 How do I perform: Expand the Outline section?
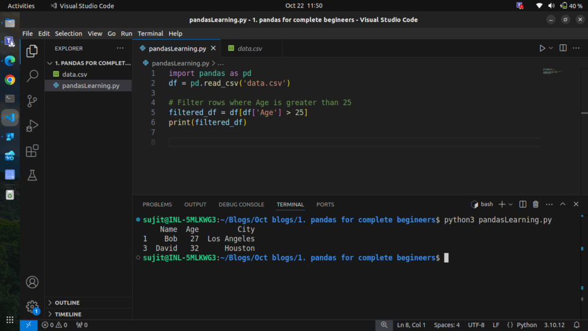pyautogui.click(x=67, y=303)
